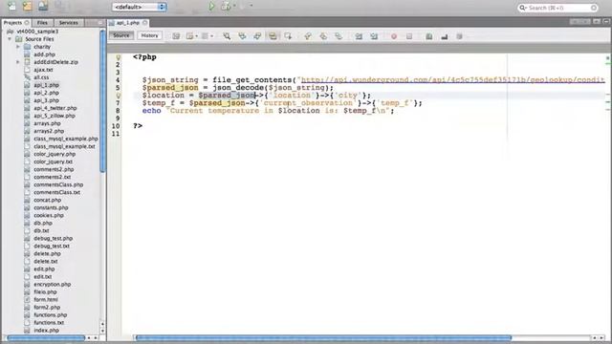Collapse the Source Files tree node
The width and height of the screenshot is (612, 344).
pos(10,39)
